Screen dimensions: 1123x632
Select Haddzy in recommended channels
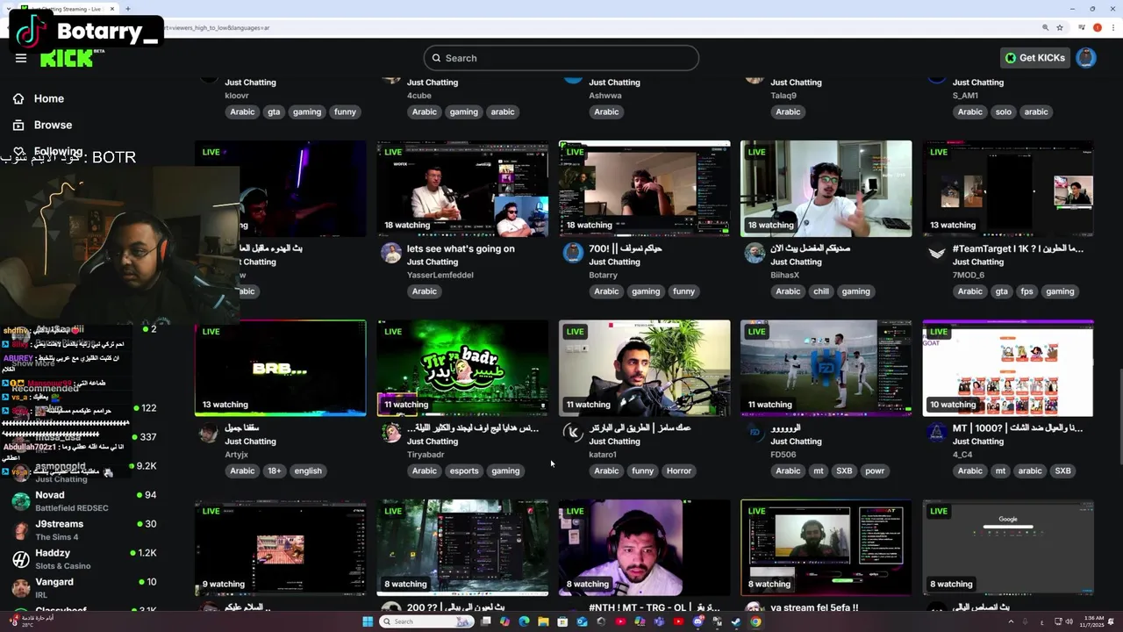[83, 559]
